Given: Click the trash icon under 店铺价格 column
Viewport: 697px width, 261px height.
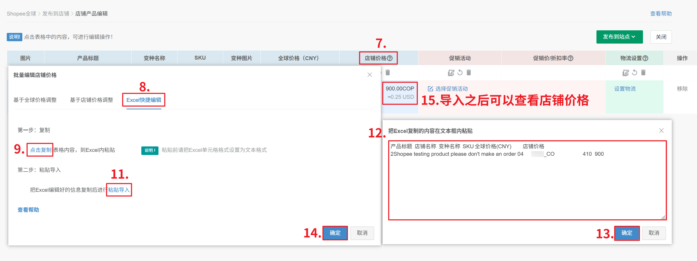Looking at the screenshot, I should [388, 72].
